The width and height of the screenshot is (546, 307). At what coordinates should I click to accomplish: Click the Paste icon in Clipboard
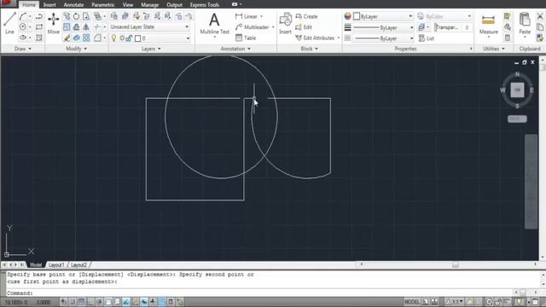click(x=525, y=23)
